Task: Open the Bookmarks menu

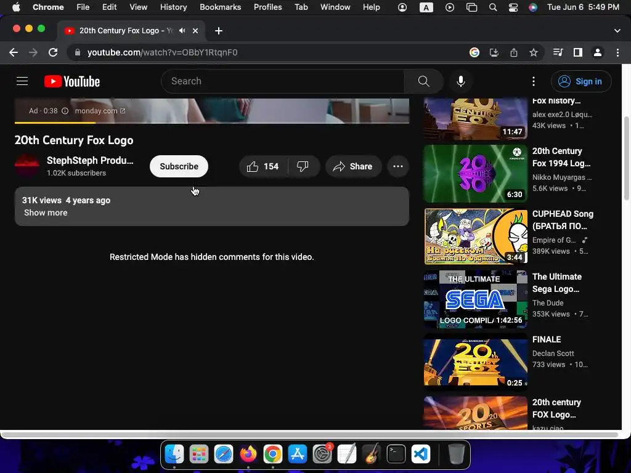Action: click(x=220, y=7)
